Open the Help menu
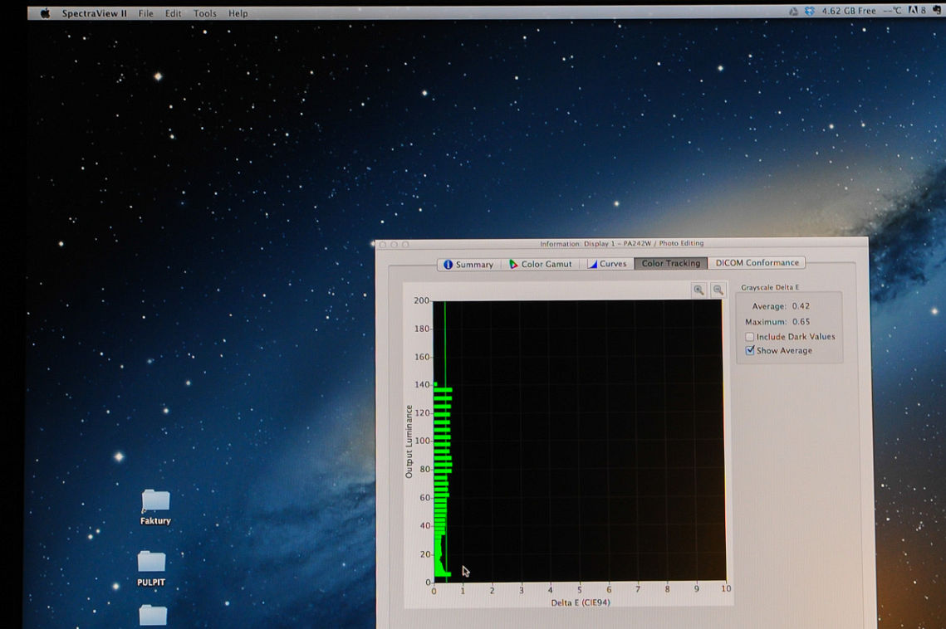The width and height of the screenshot is (946, 629). (238, 13)
